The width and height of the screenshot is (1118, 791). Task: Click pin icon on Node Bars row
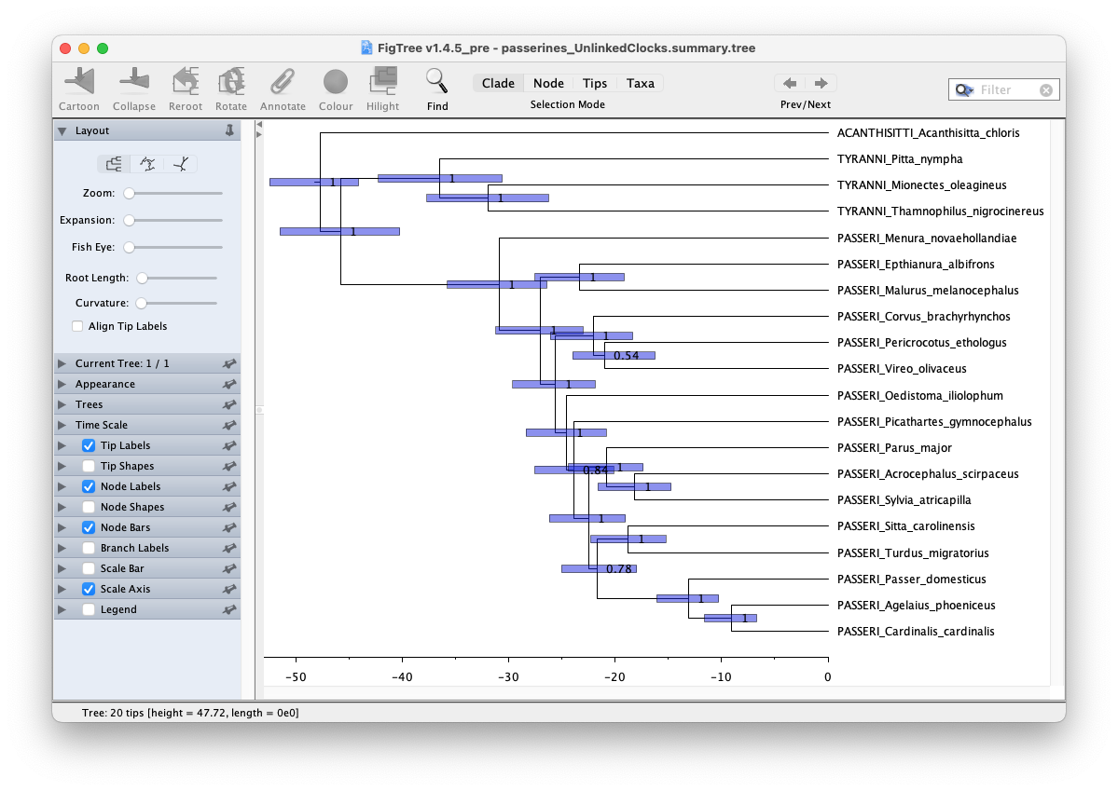pos(229,528)
